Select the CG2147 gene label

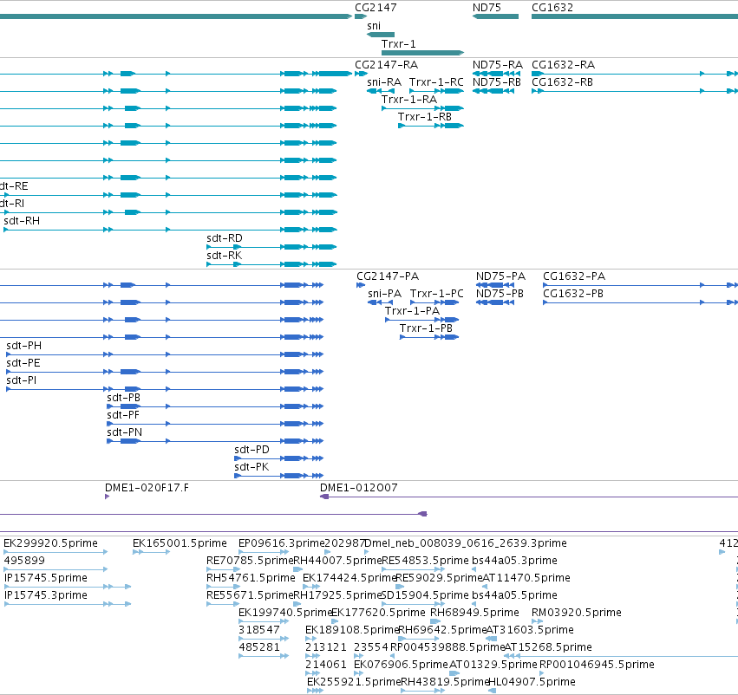[376, 8]
